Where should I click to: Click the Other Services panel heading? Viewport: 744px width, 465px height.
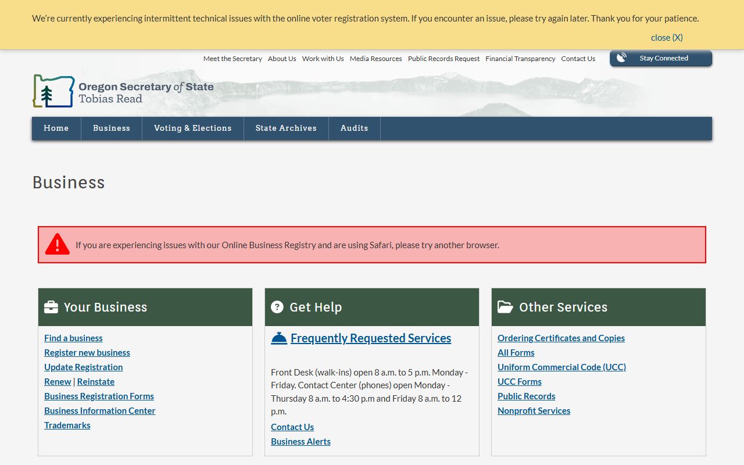pos(563,307)
